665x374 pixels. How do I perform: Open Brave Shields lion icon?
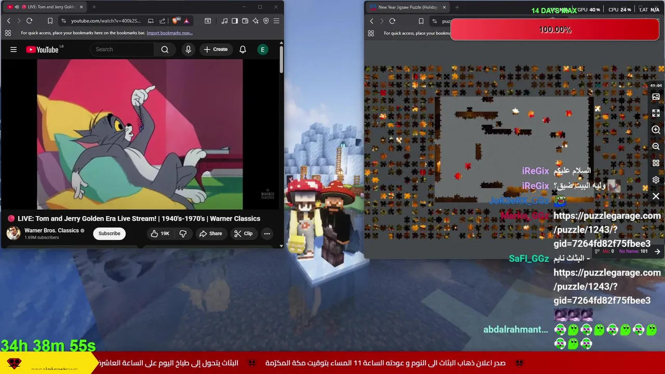[x=176, y=21]
